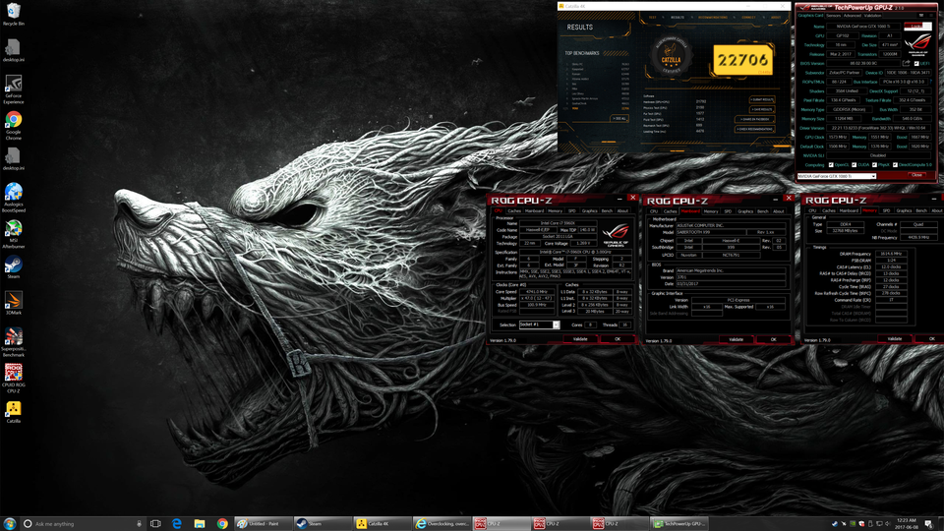The height and width of the screenshot is (531, 944).
Task: Open the Auslogics BoostSpeed desktop icon
Action: click(13, 198)
